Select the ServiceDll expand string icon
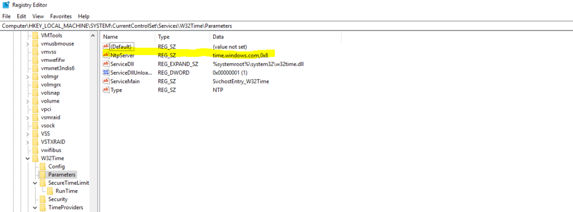This screenshot has height=212, width=573. tap(106, 64)
